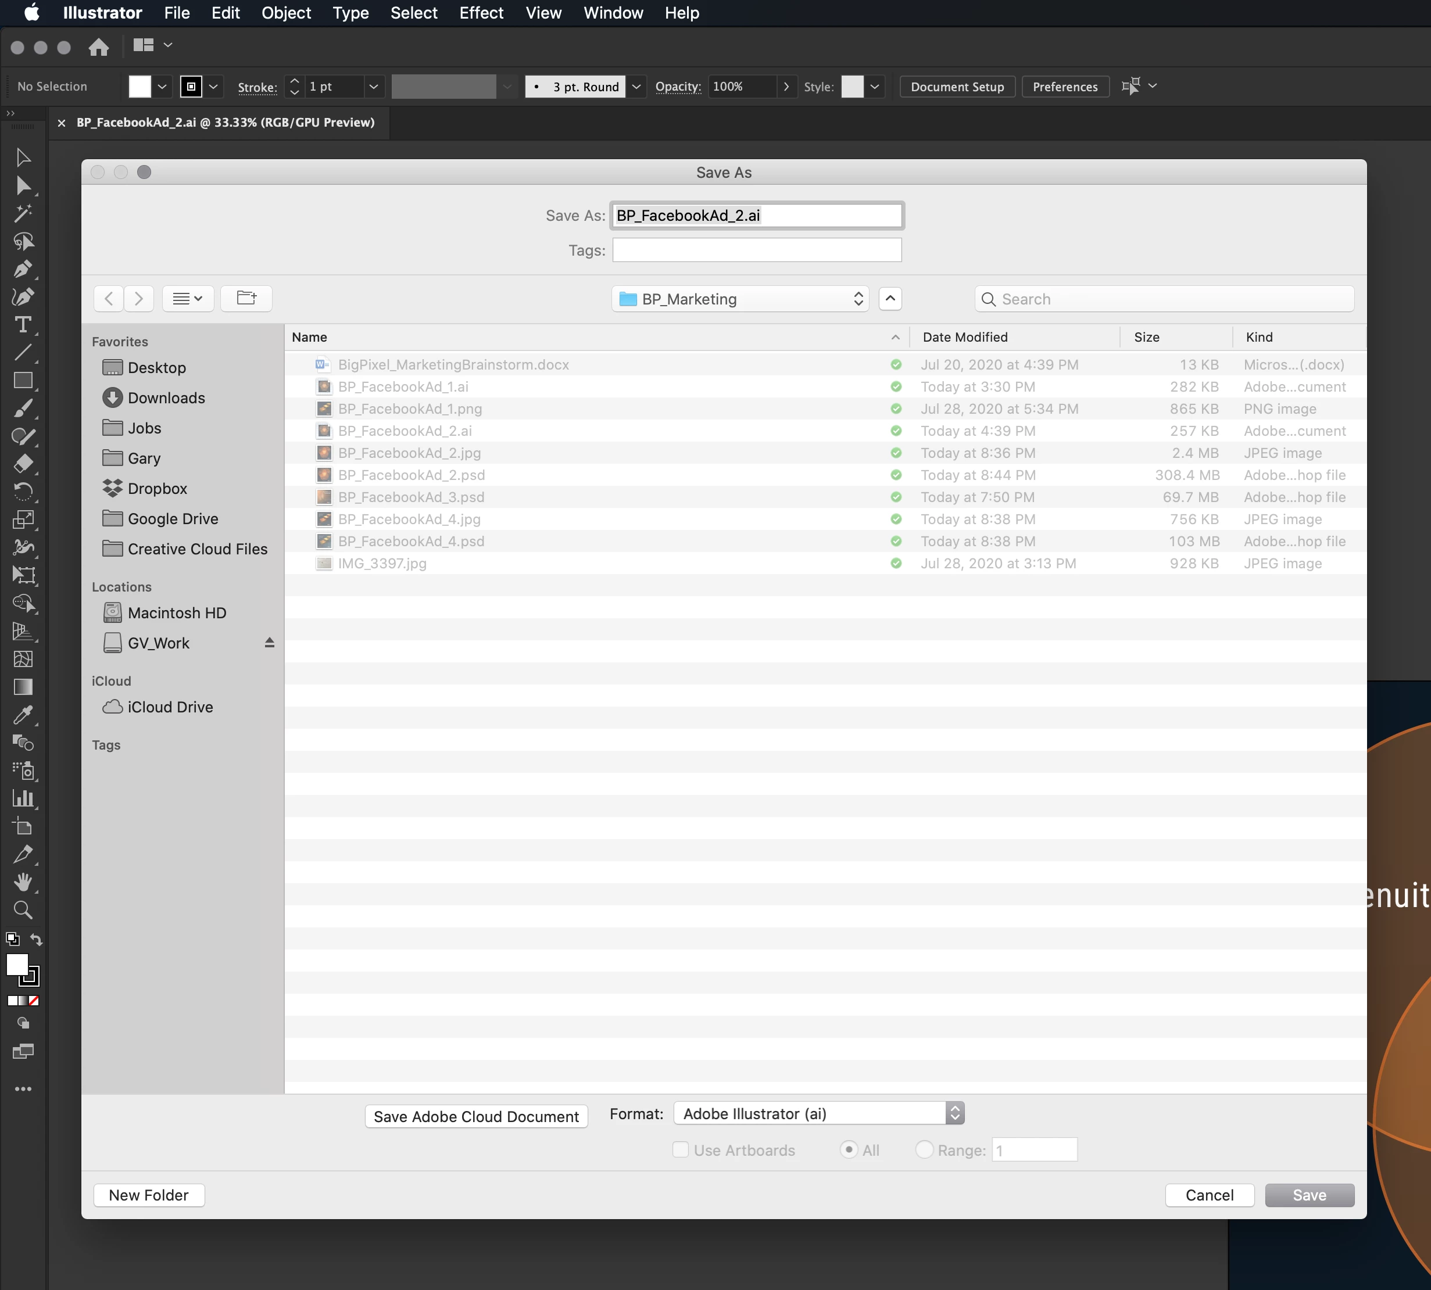Click the white fill color swatch in control bar
Screen dimensions: 1431x1290
(x=139, y=87)
